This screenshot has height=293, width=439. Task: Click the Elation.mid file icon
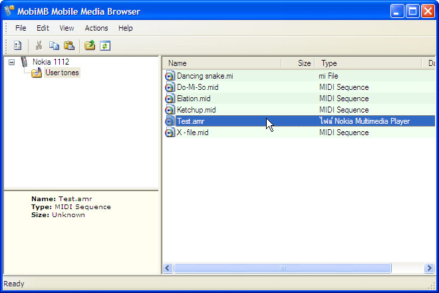click(x=170, y=99)
